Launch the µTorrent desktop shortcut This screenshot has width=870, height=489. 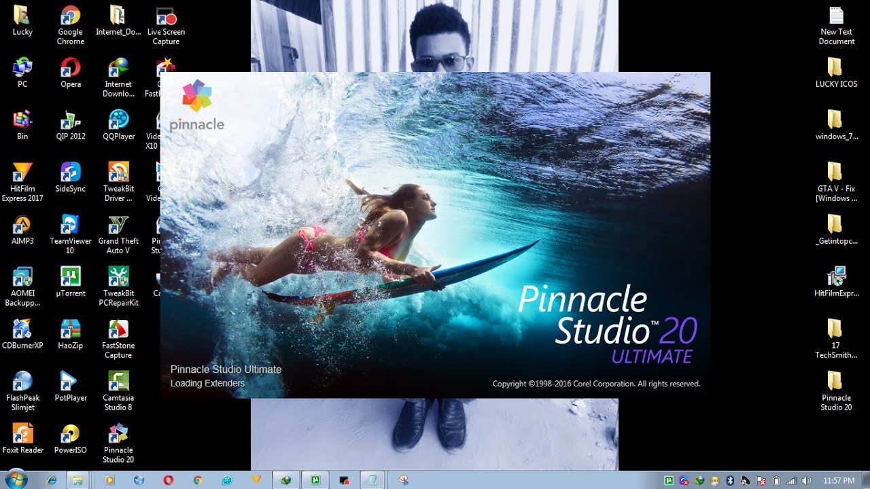[70, 282]
